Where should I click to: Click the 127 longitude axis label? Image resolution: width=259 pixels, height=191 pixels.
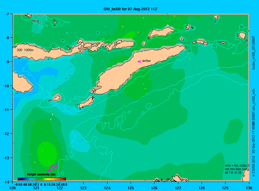point(178,188)
